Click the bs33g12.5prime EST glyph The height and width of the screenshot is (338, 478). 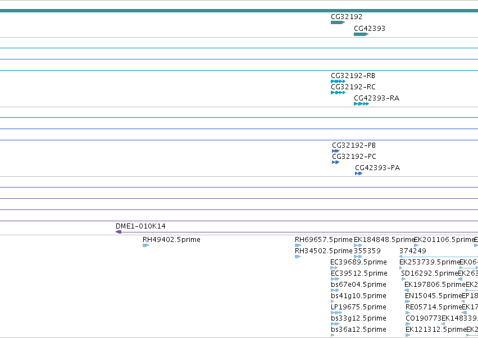coord(335,324)
